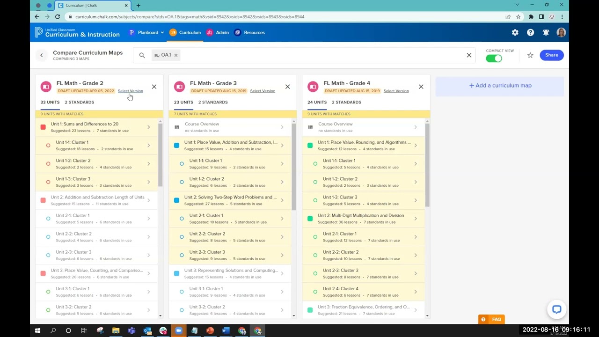Viewport: 599px width, 337px height.
Task: Click the FL Math - Grade 3 map icon
Action: pyautogui.click(x=179, y=87)
